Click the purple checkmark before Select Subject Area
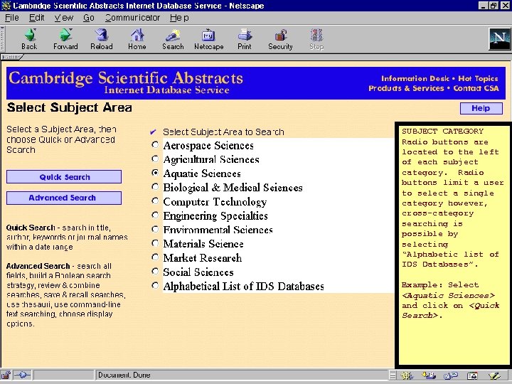The height and width of the screenshot is (384, 512). pyautogui.click(x=153, y=132)
